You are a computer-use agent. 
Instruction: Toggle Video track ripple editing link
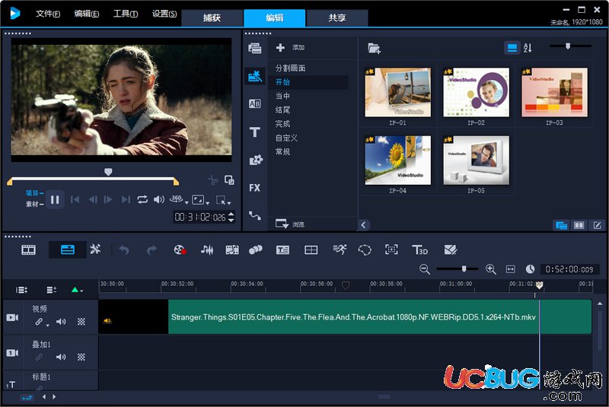click(x=40, y=322)
